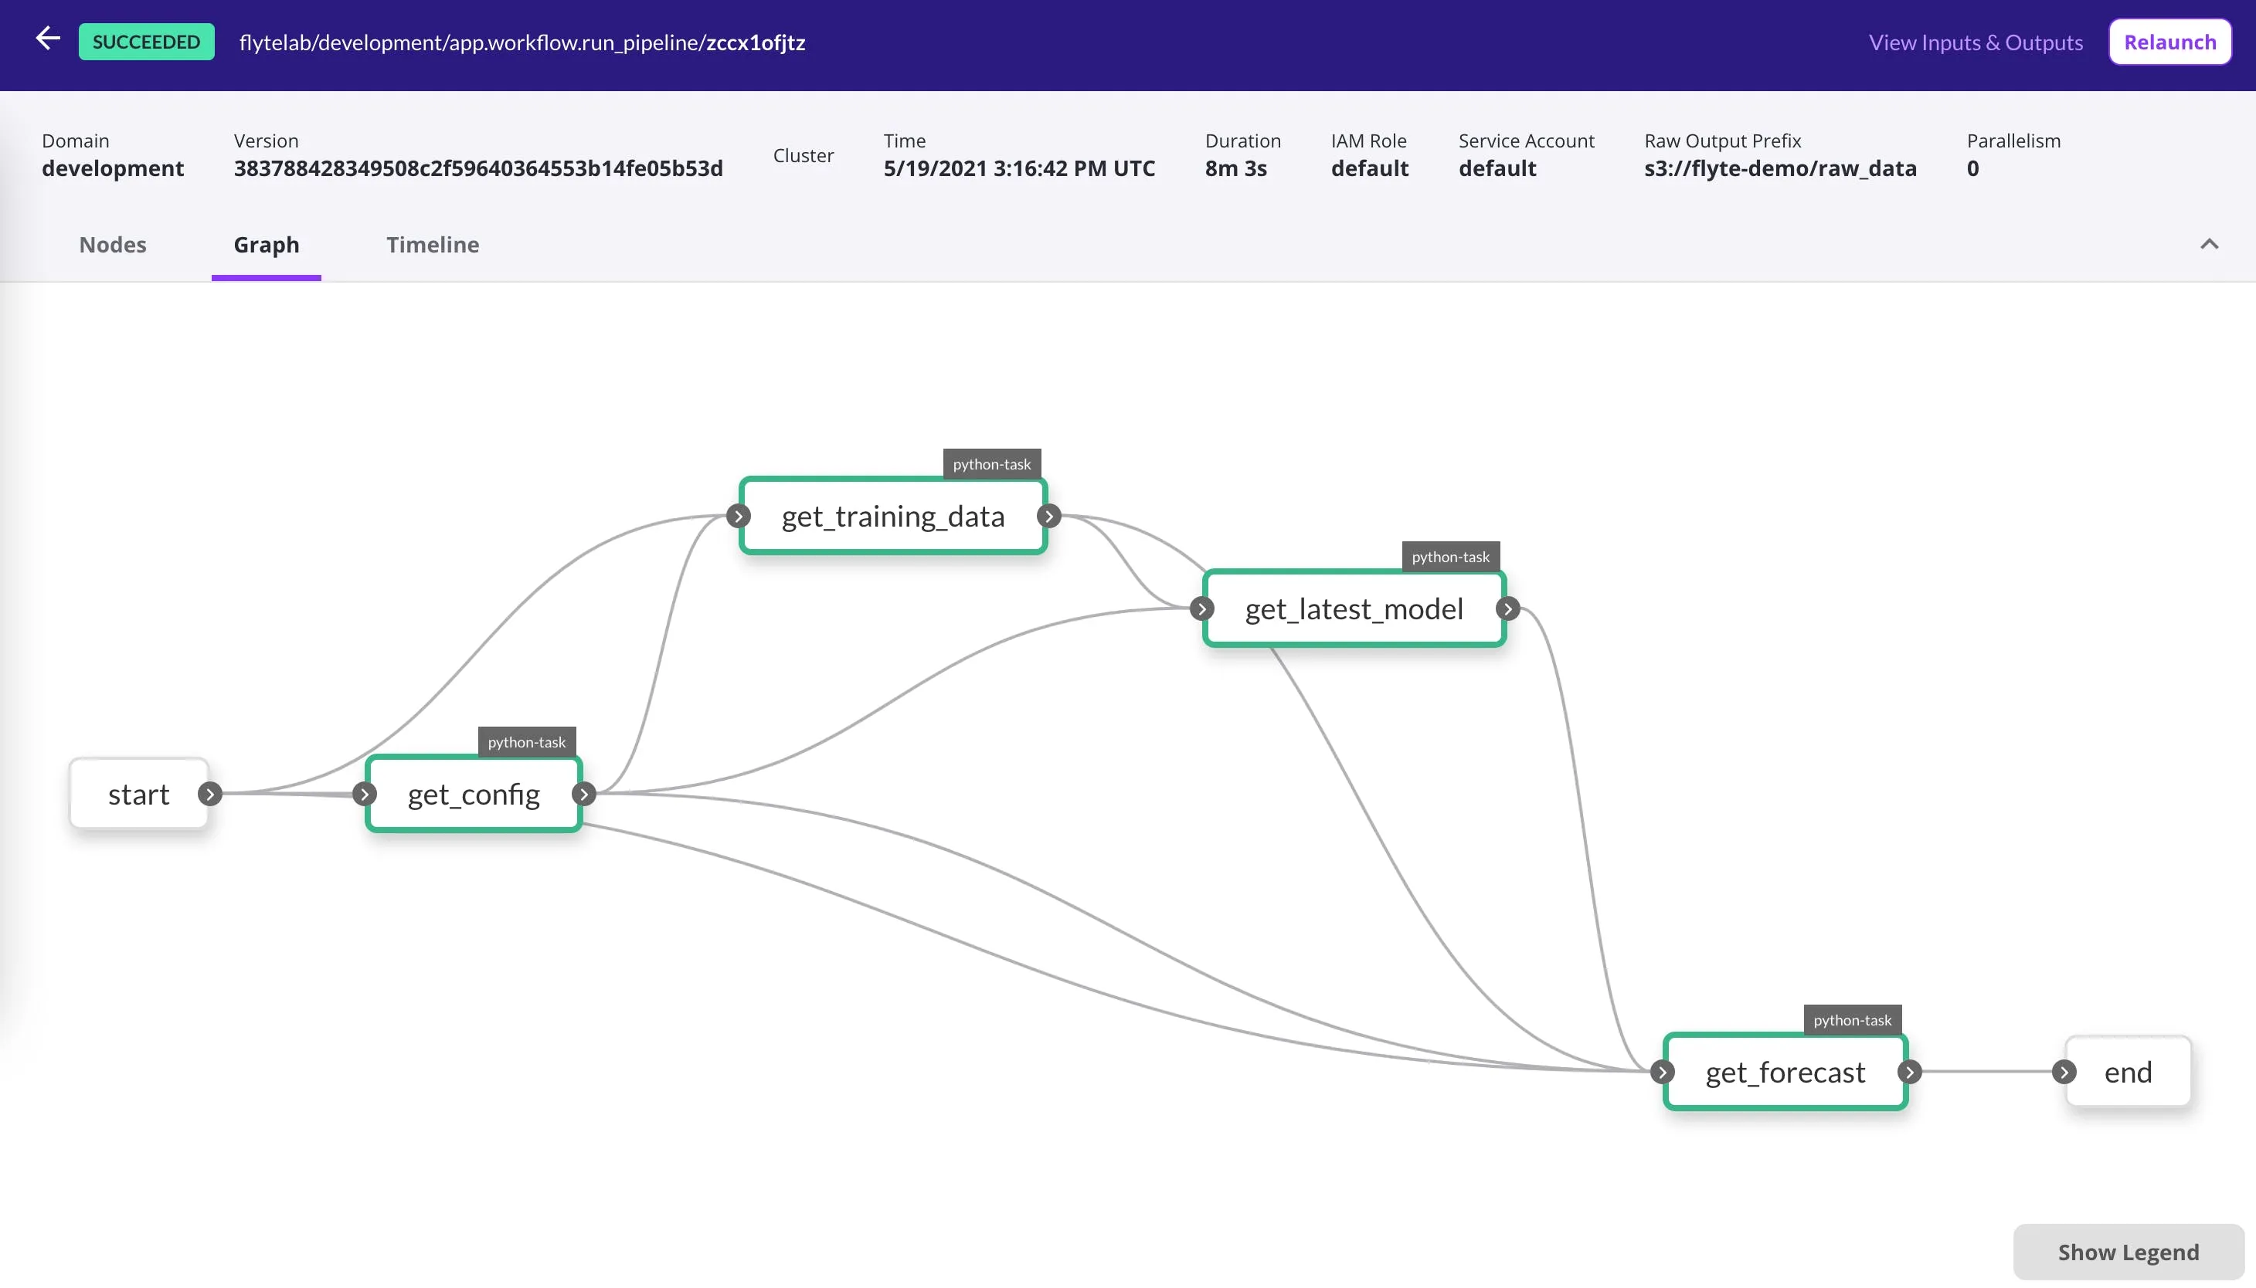Screen dimensions: 2256x1288
Task: Click the start node output port
Action: (x=209, y=794)
